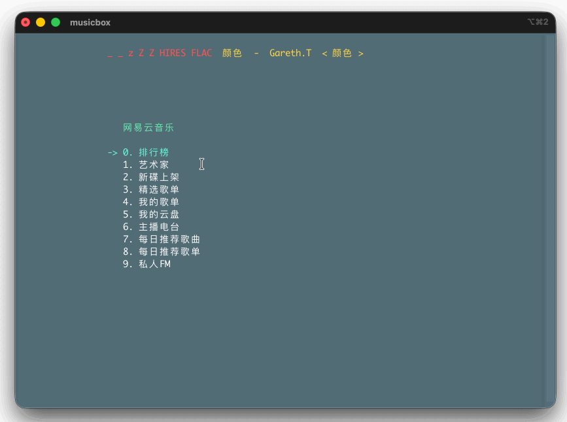This screenshot has height=422, width=567.
Task: Open 6. 主播电台 entry
Action: click(151, 227)
